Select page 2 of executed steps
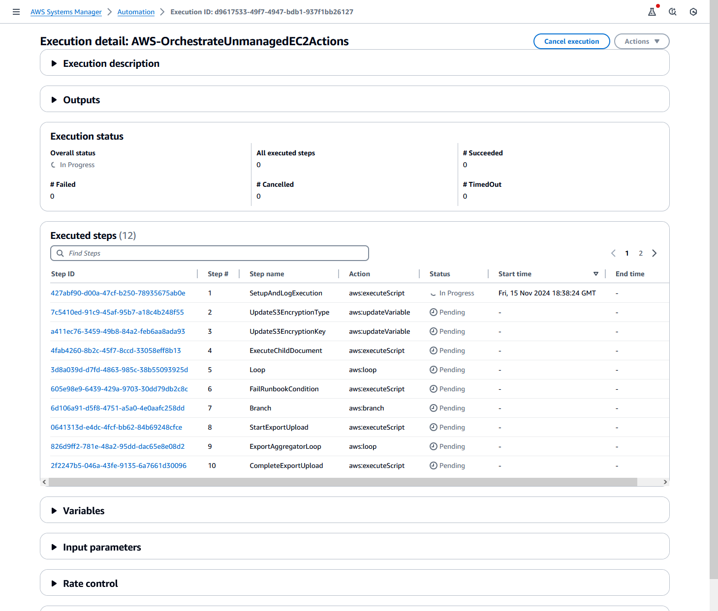Image resolution: width=718 pixels, height=611 pixels. point(641,253)
